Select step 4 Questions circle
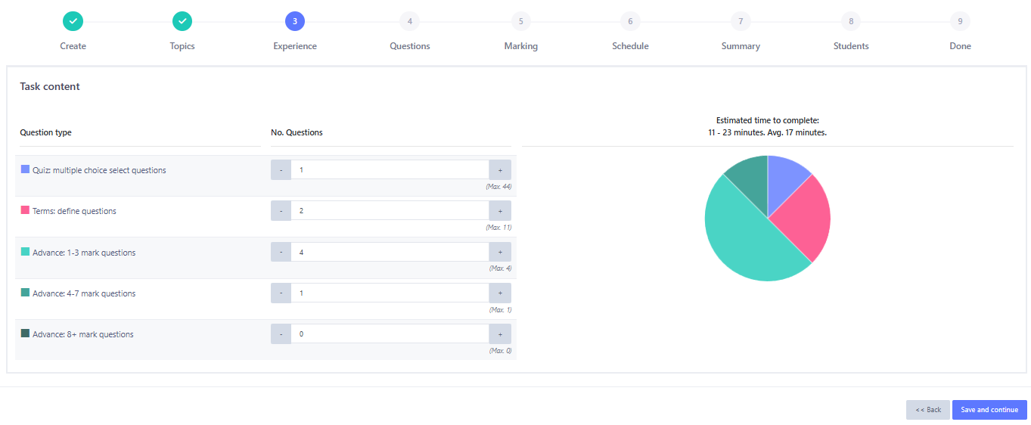 point(409,21)
